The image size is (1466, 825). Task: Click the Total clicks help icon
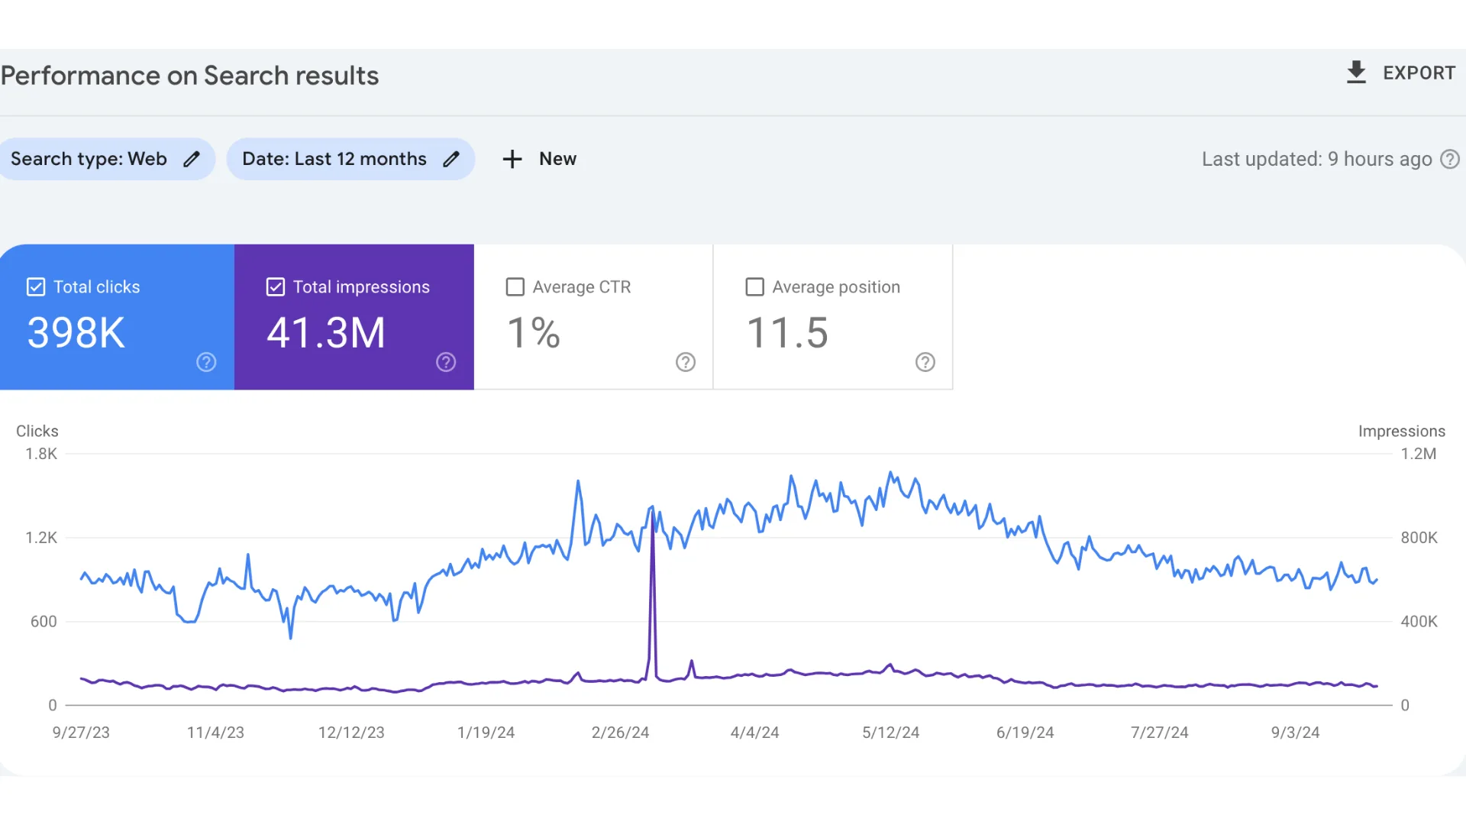(205, 363)
